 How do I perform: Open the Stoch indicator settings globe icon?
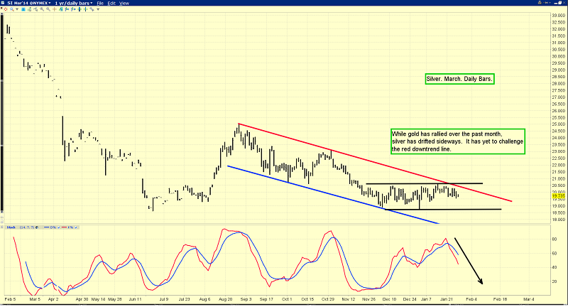coord(37,227)
